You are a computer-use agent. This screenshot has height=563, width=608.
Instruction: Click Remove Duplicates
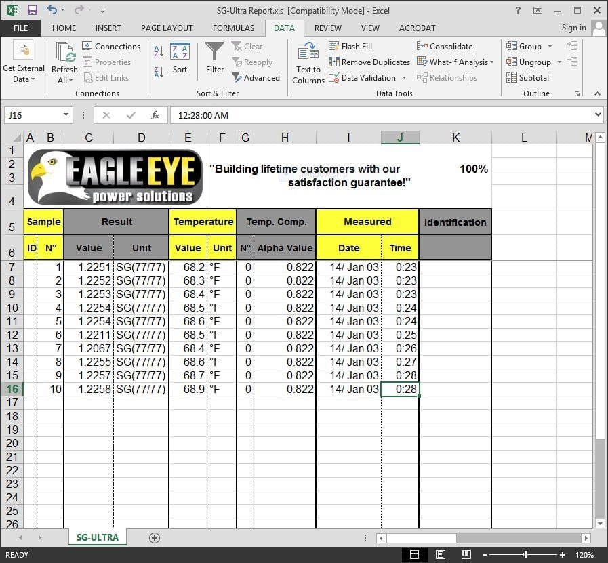[x=369, y=62]
